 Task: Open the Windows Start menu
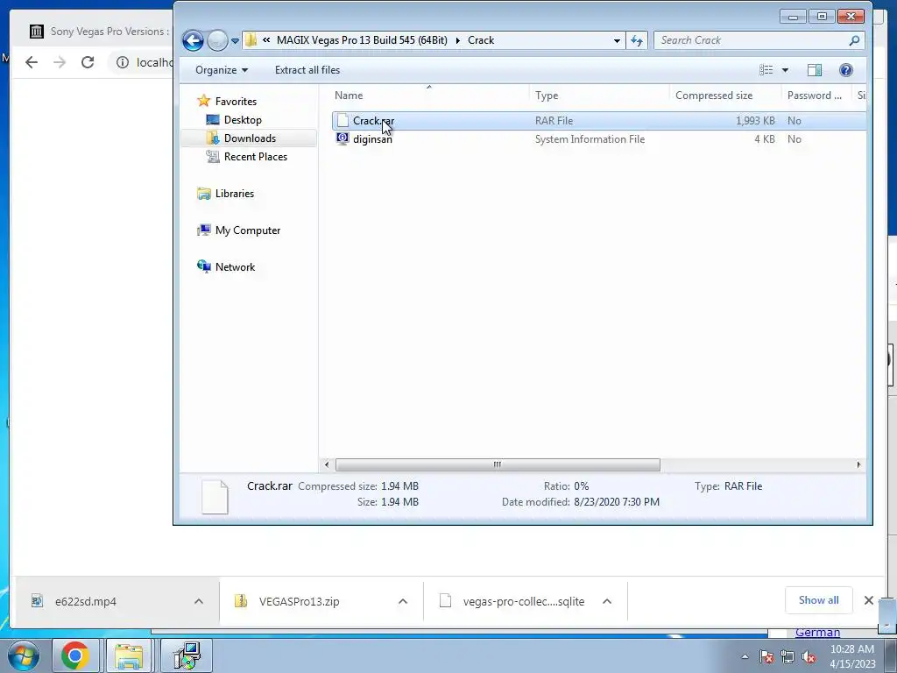(24, 655)
